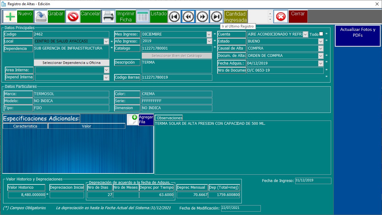
Task: Click the Marca field TERMOSOL
Action: pos(71,94)
